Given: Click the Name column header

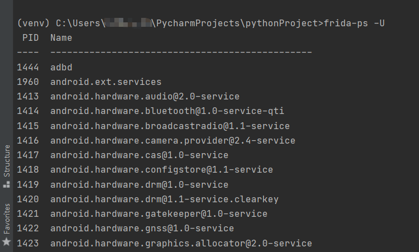Looking at the screenshot, I should tap(61, 38).
